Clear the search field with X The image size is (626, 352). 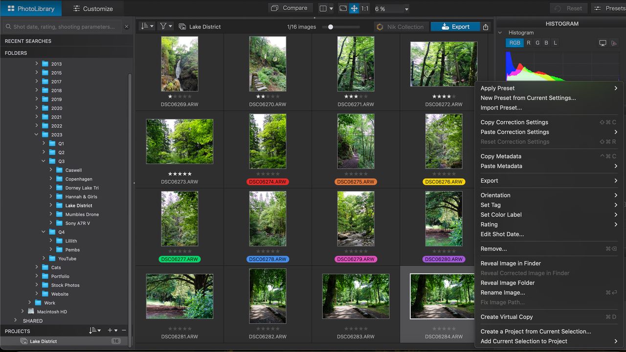[127, 27]
